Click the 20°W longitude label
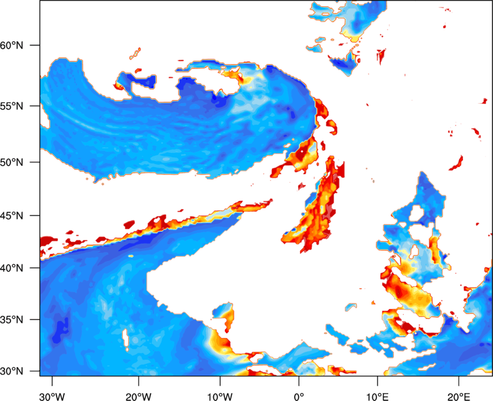 tap(139, 397)
